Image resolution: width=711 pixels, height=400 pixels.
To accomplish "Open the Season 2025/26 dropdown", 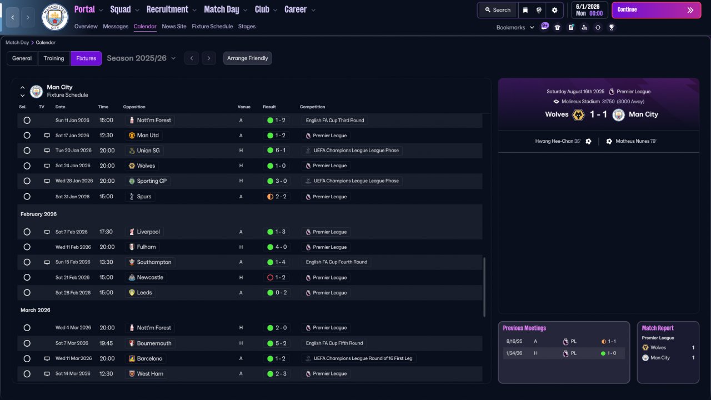I will (x=141, y=58).
